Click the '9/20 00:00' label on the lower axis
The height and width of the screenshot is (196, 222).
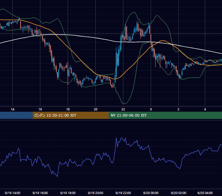click(x=151, y=193)
